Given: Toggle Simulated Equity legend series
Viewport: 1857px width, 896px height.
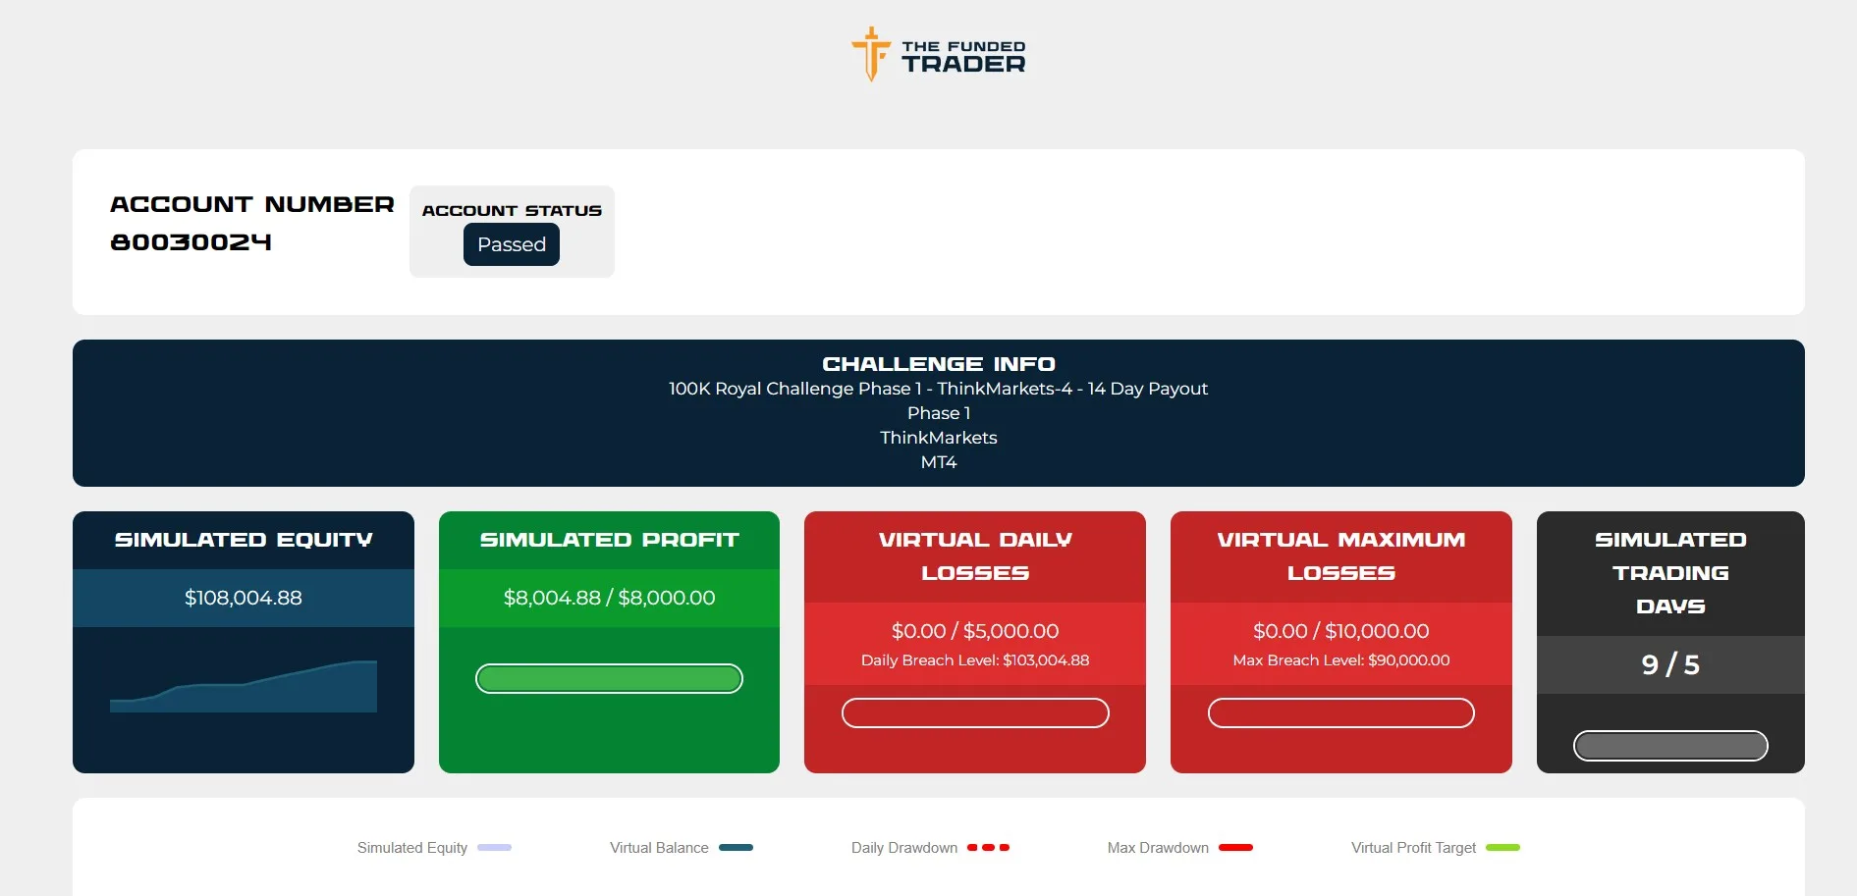Looking at the screenshot, I should point(412,848).
